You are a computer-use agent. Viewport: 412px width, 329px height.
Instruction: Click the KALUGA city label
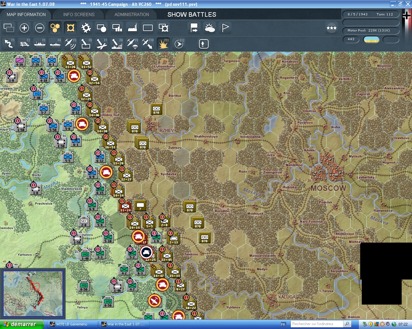click(287, 297)
